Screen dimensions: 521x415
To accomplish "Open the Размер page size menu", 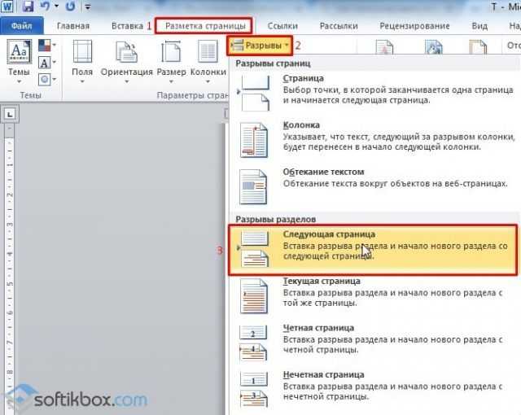I will click(x=171, y=61).
